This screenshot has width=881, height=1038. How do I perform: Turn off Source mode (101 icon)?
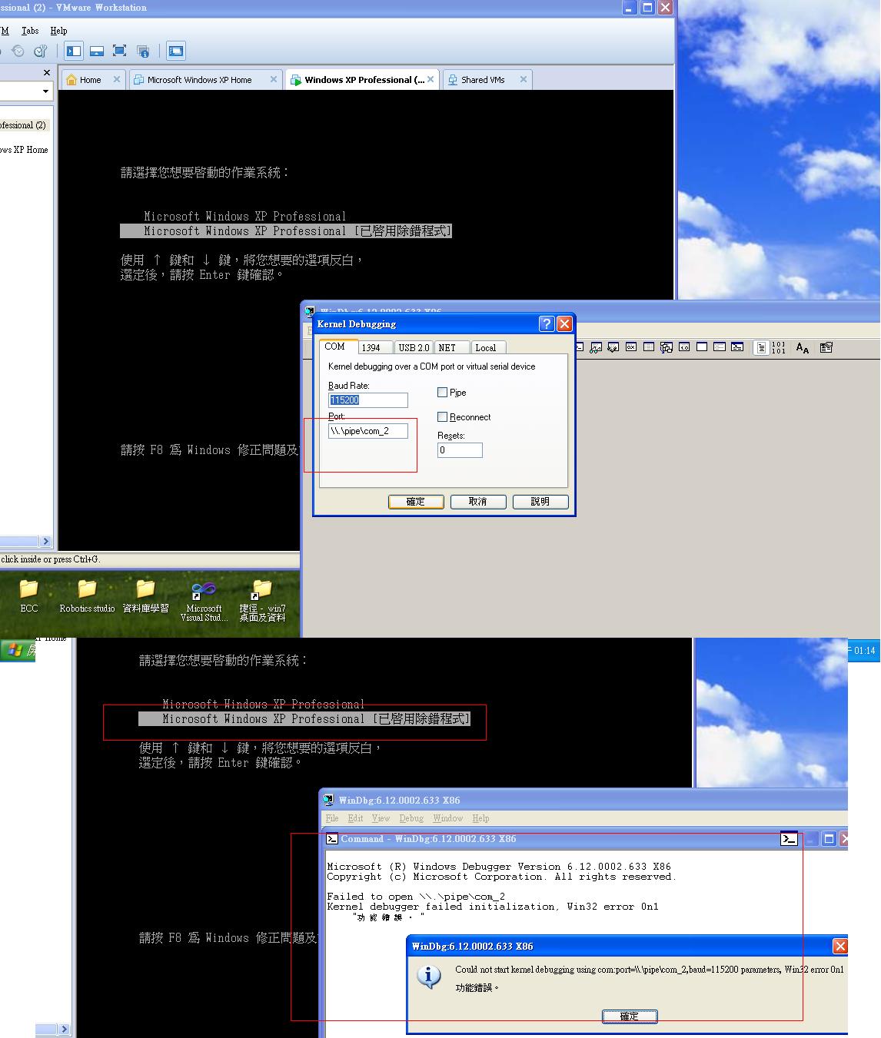click(779, 347)
